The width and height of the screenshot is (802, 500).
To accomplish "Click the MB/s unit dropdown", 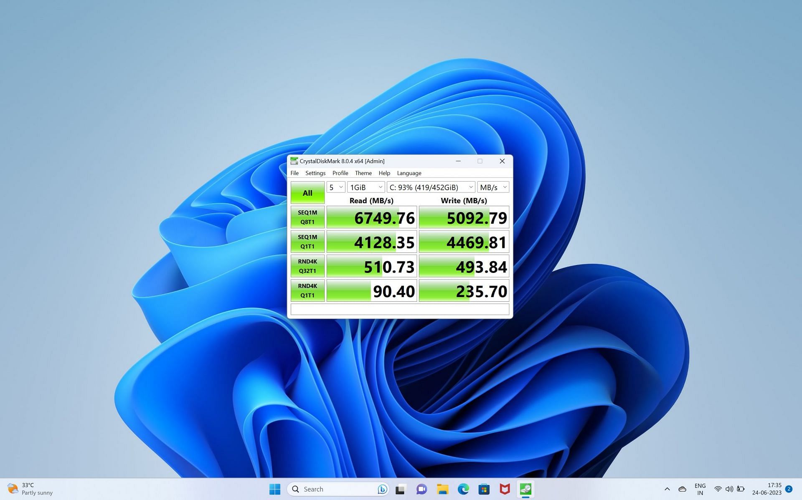I will point(493,187).
